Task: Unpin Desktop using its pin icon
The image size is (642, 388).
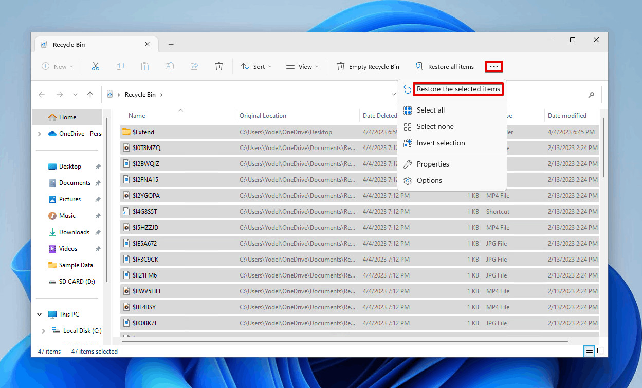Action: (98, 167)
